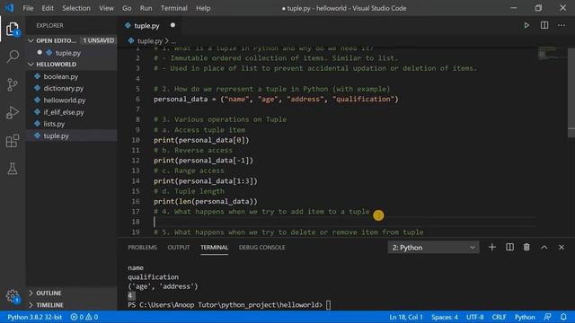This screenshot has height=323, width=575.
Task: Switch to the Debug Console tab
Action: click(x=261, y=248)
